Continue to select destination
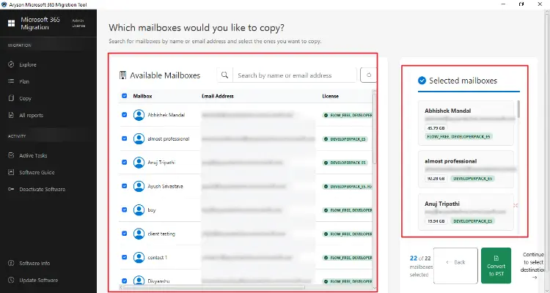Image resolution: width=550 pixels, height=293 pixels. (532, 266)
